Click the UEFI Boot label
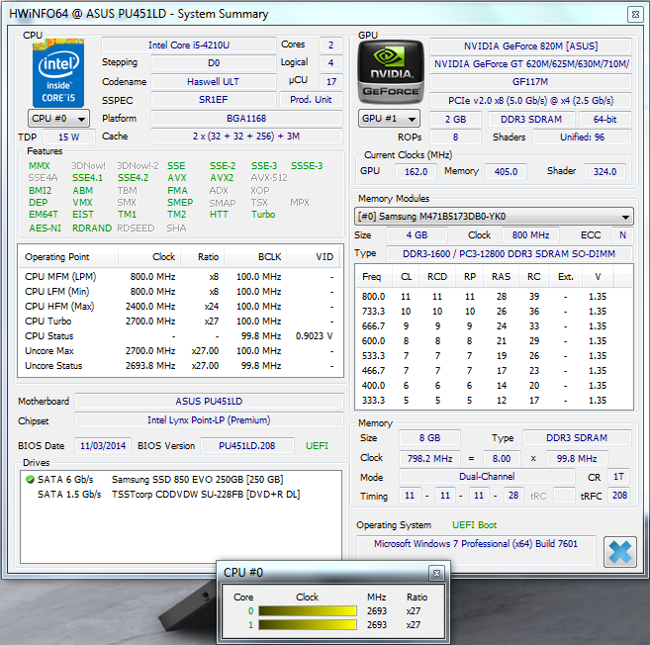This screenshot has width=650, height=645. pyautogui.click(x=474, y=524)
